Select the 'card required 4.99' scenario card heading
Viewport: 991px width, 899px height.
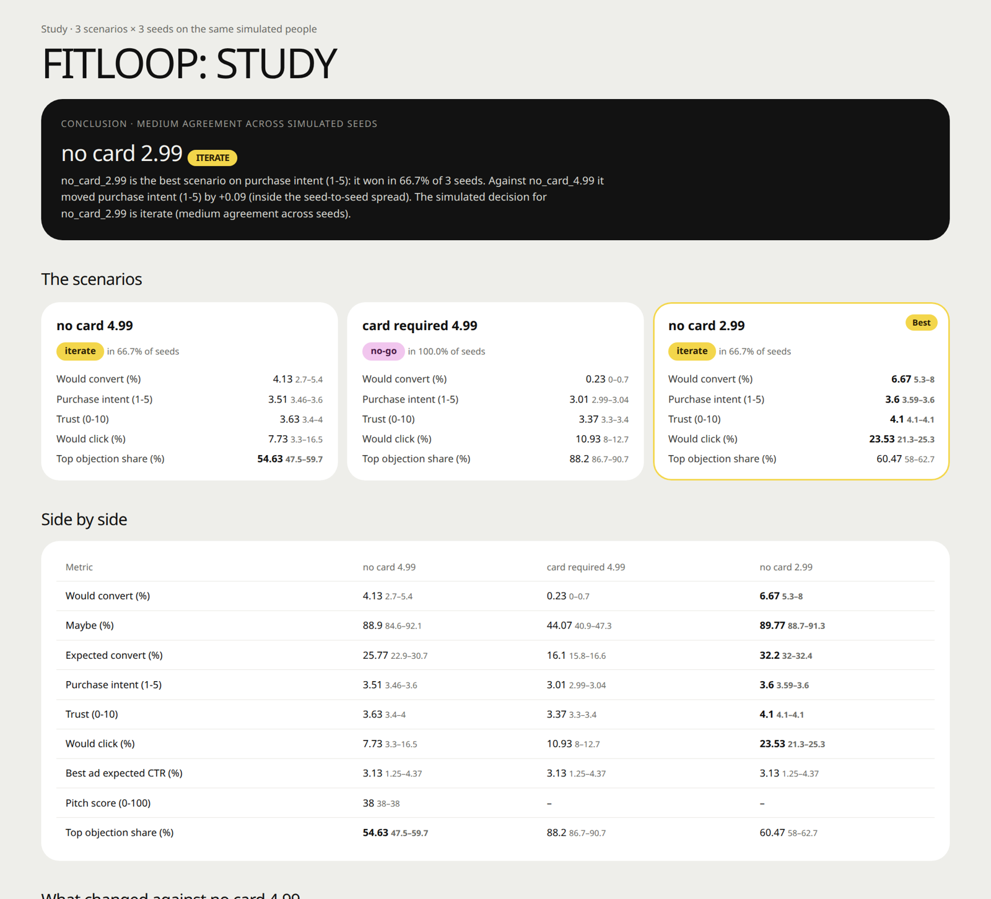click(420, 326)
